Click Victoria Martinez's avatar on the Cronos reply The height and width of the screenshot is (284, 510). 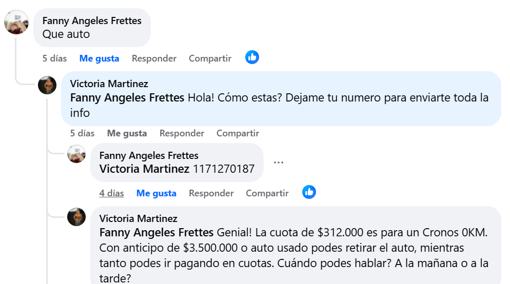pos(76,217)
